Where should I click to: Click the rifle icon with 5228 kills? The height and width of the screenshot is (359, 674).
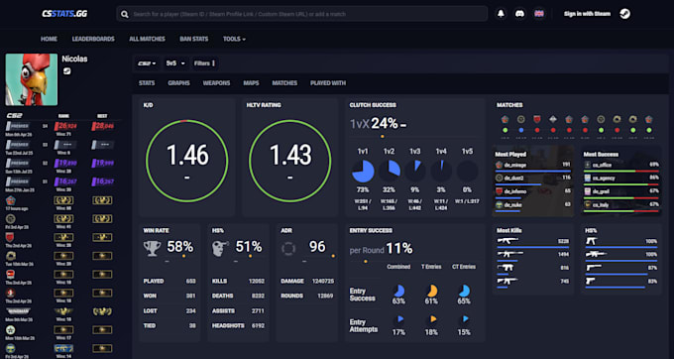pos(508,241)
